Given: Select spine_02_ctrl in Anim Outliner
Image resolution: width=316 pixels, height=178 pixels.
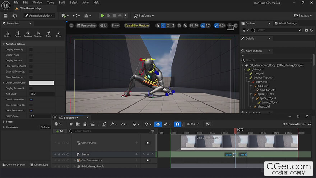Looking at the screenshot, I should pos(268,98).
